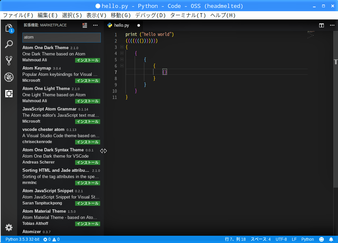Open the Debug view icon
This screenshot has height=243, width=338.
pos(9,77)
